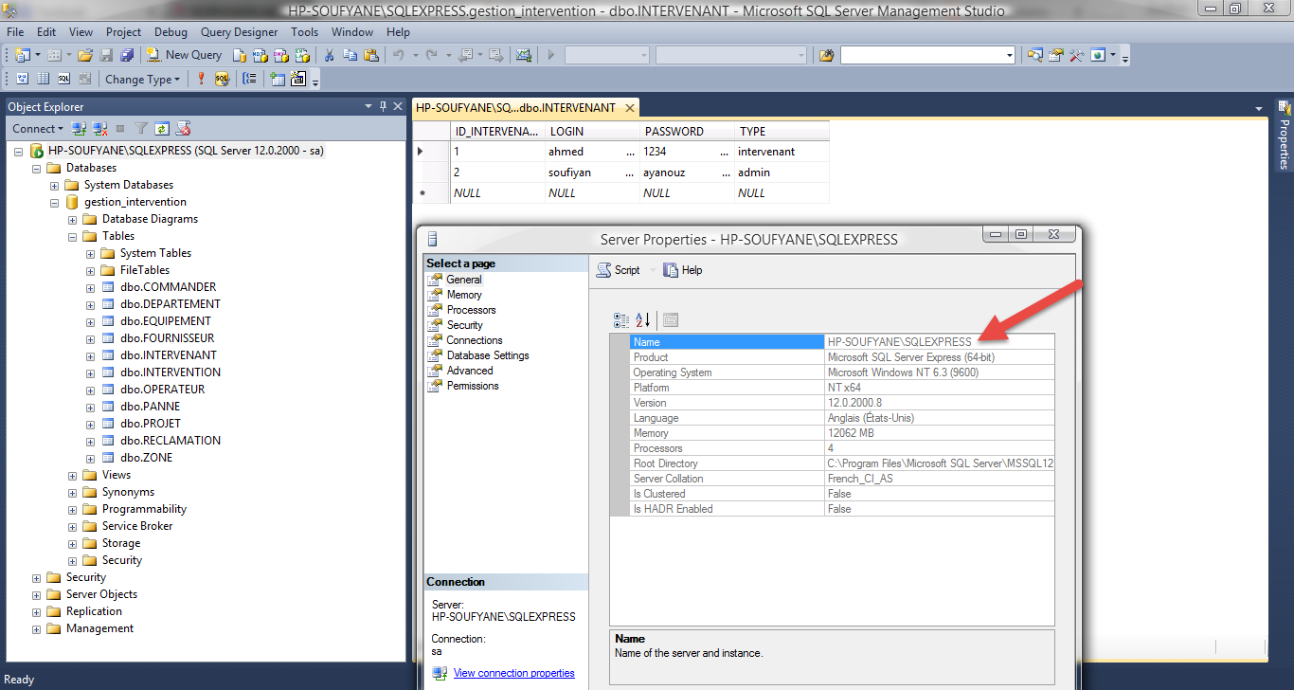The width and height of the screenshot is (1294, 690).
Task: Click the Add New Derived Table icon
Action: [298, 79]
